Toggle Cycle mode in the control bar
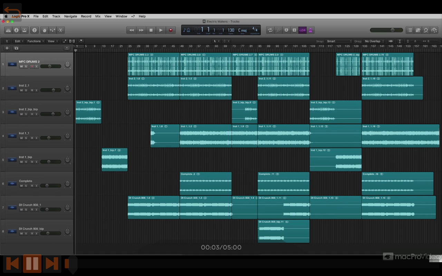442x276 pixels. click(x=270, y=30)
